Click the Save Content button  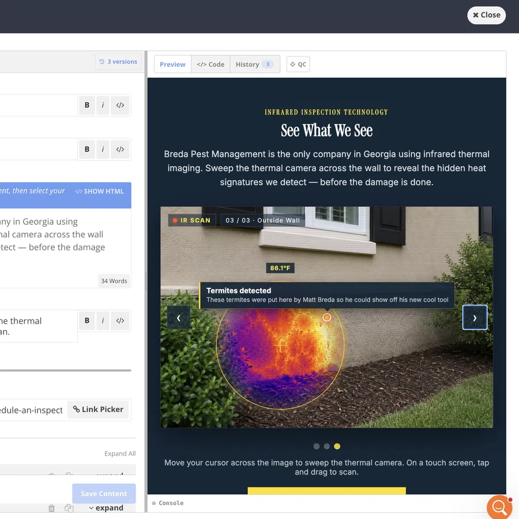point(104,494)
